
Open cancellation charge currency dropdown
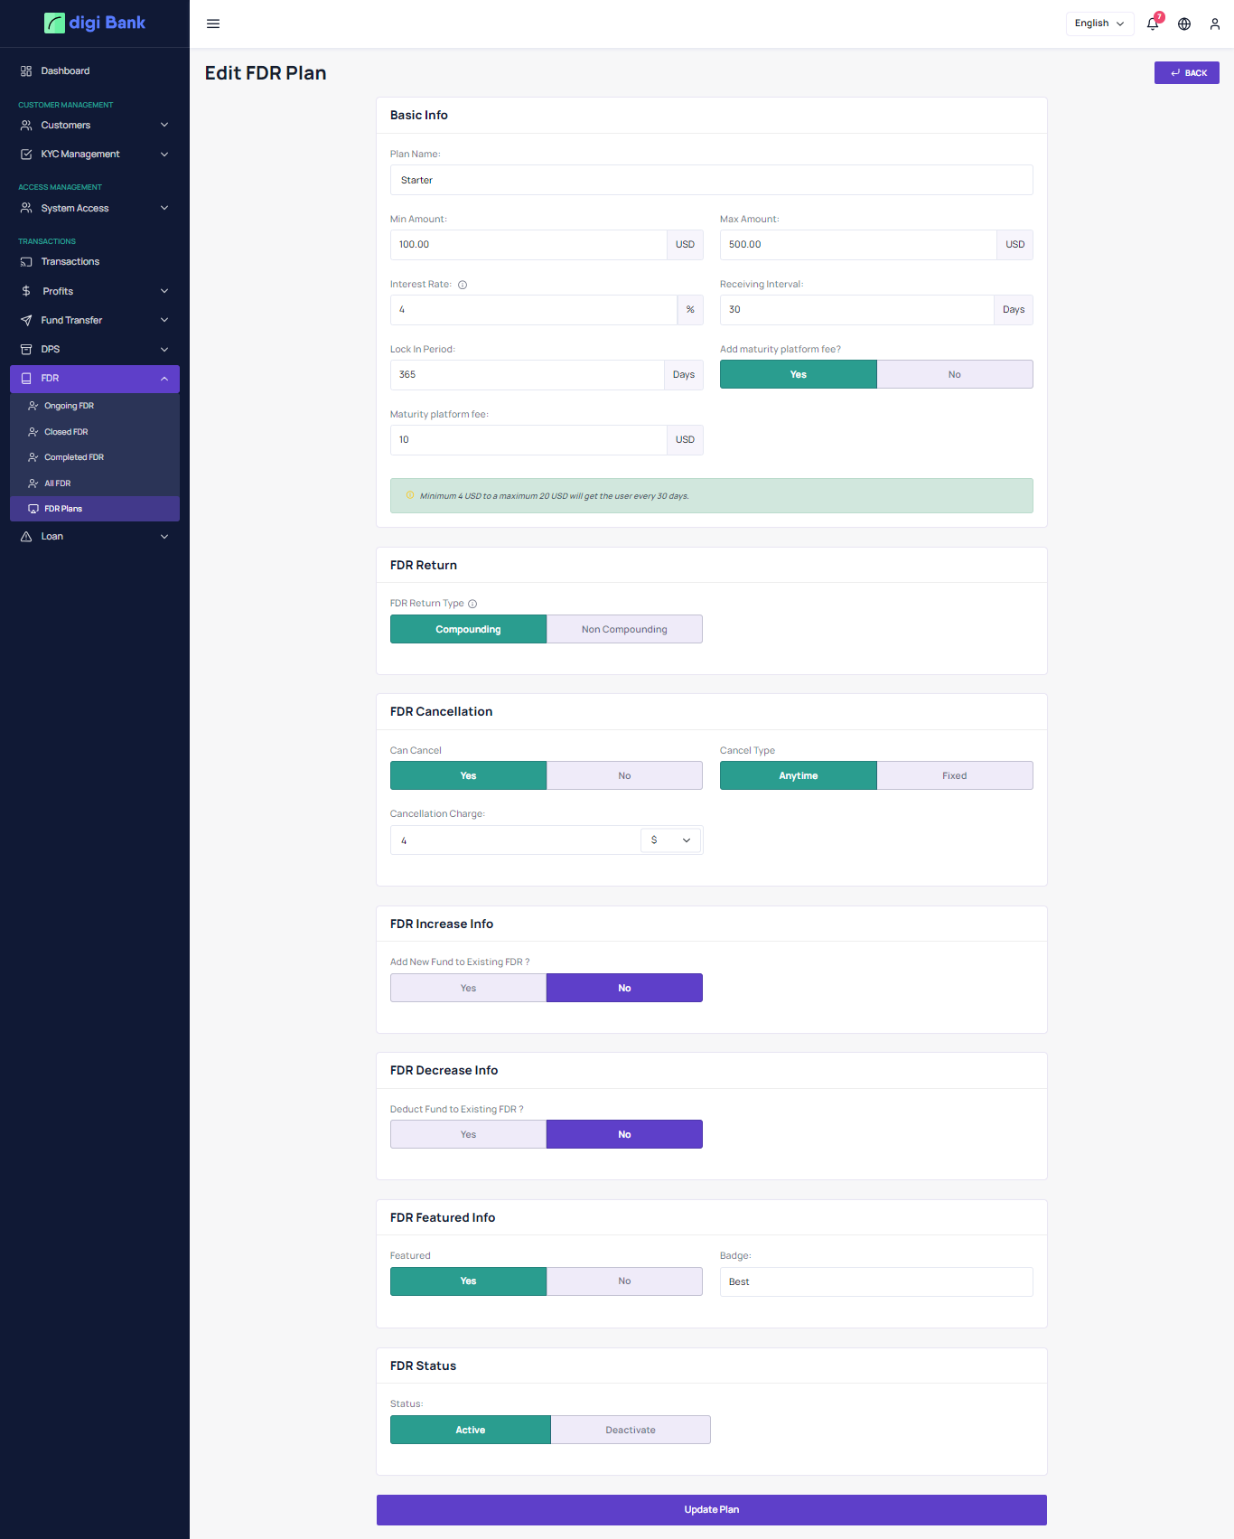click(670, 840)
